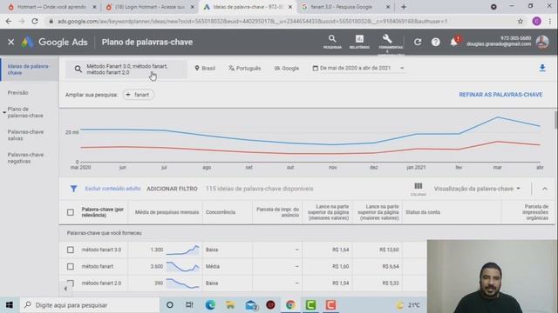Click the refresh icon in Google Ads header
This screenshot has height=313, width=558.
click(x=418, y=42)
